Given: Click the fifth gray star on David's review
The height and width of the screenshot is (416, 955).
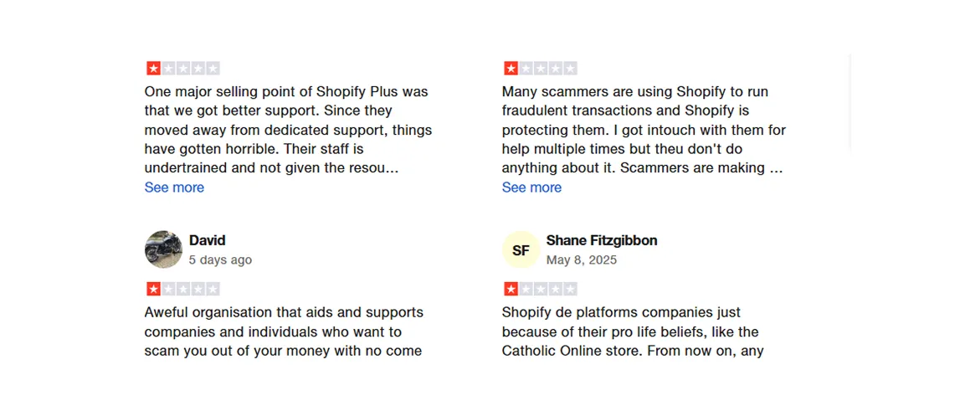Looking at the screenshot, I should (213, 290).
